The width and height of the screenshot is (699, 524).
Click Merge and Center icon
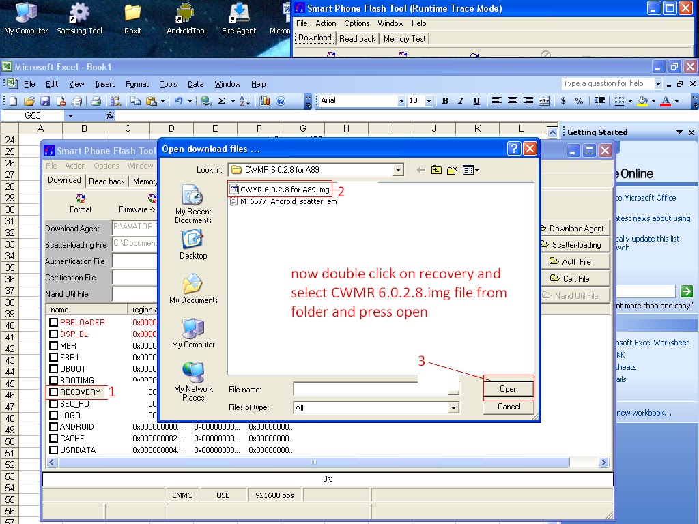(544, 101)
